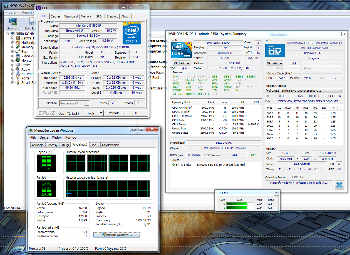
Task: Switch to the Użytkownicy tab
Action: coord(110,145)
